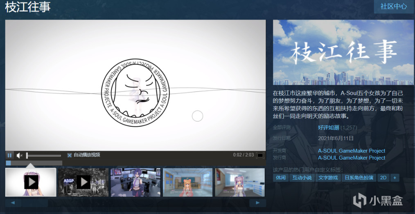Open the purple-haired girl screenshot thumbnail
The height and width of the screenshot is (214, 415).
pos(240,182)
